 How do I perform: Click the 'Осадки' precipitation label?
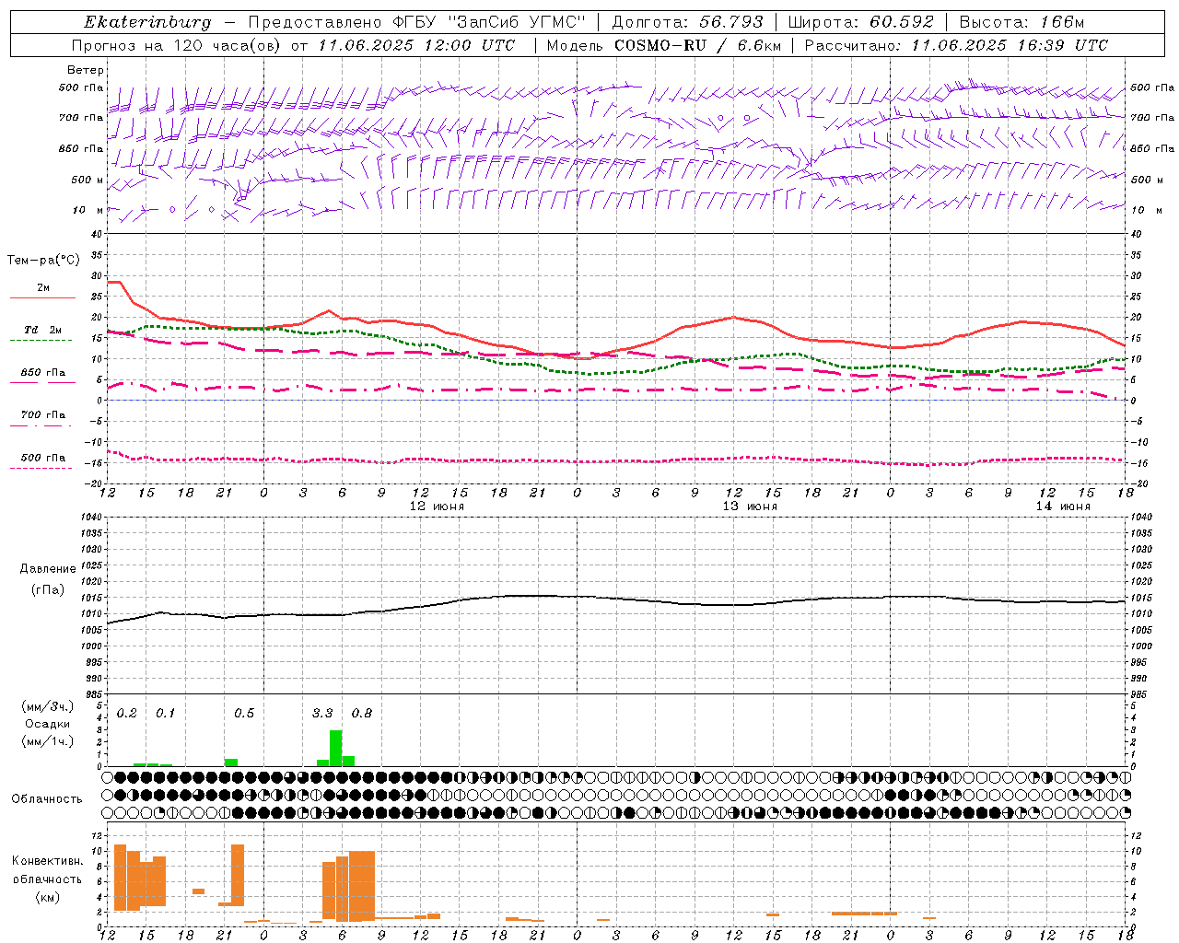click(x=47, y=724)
